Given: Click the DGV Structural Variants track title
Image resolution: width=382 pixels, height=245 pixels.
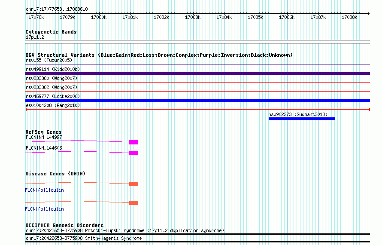Looking at the screenshot, I should (x=159, y=55).
